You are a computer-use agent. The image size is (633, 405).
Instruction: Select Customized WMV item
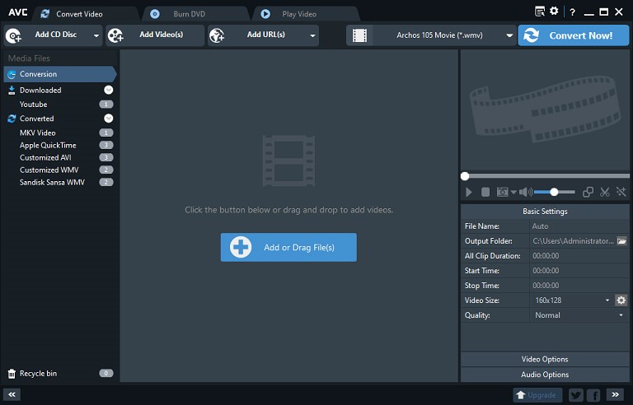49,170
